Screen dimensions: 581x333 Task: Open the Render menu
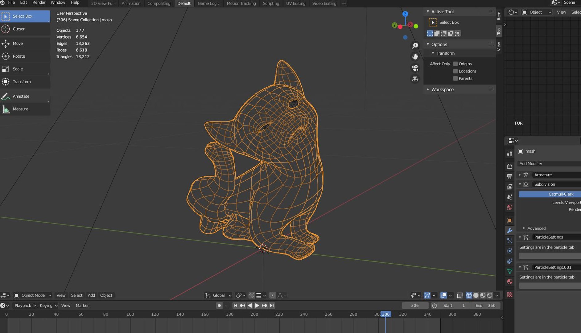coord(39,2)
